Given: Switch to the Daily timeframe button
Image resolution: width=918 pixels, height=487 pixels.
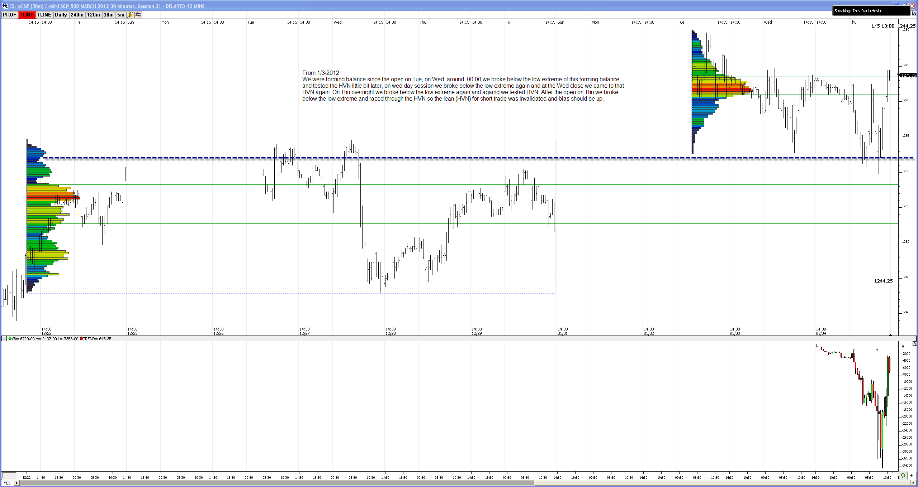Looking at the screenshot, I should (x=61, y=15).
